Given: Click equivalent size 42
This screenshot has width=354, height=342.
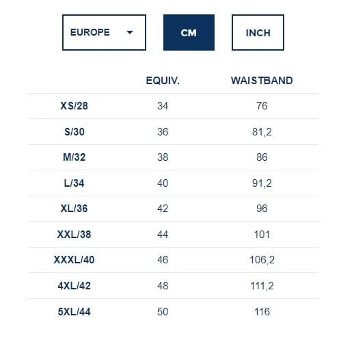Looking at the screenshot, I should click(163, 209).
